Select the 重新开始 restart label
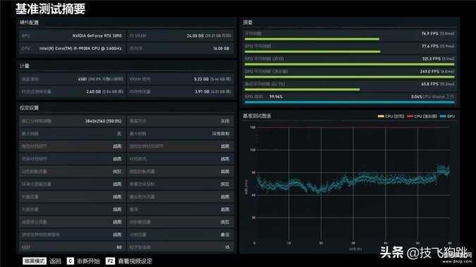 click(88, 261)
